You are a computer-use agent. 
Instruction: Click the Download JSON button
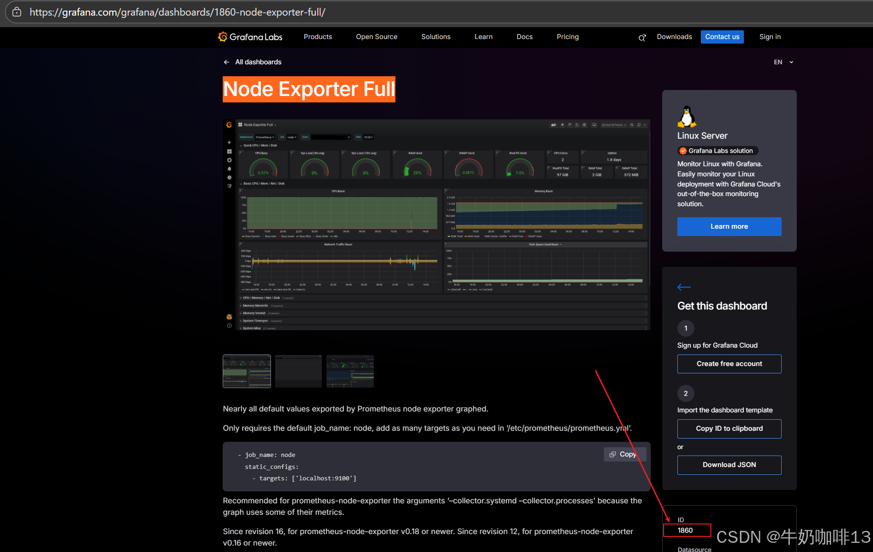[x=729, y=465]
